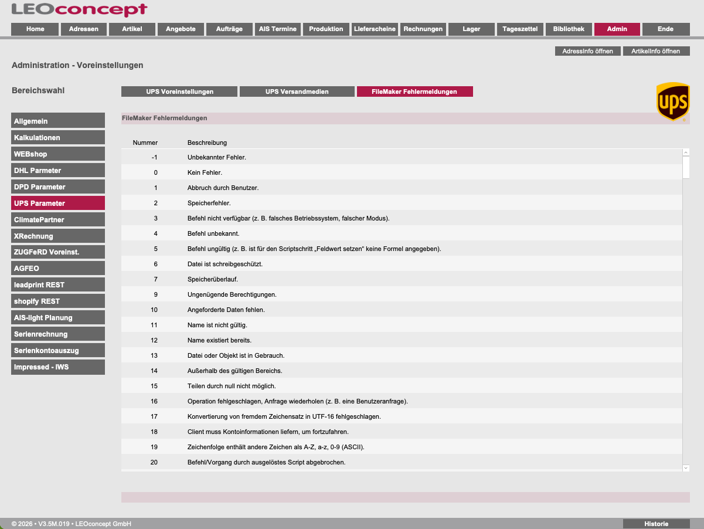Screen dimensions: 704x529
Task: Open the Historie button in the footer
Action: pos(656,524)
